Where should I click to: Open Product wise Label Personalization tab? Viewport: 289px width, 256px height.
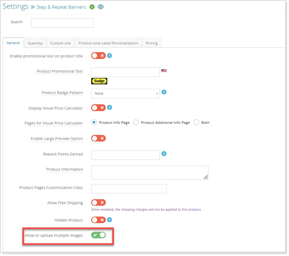click(108, 43)
